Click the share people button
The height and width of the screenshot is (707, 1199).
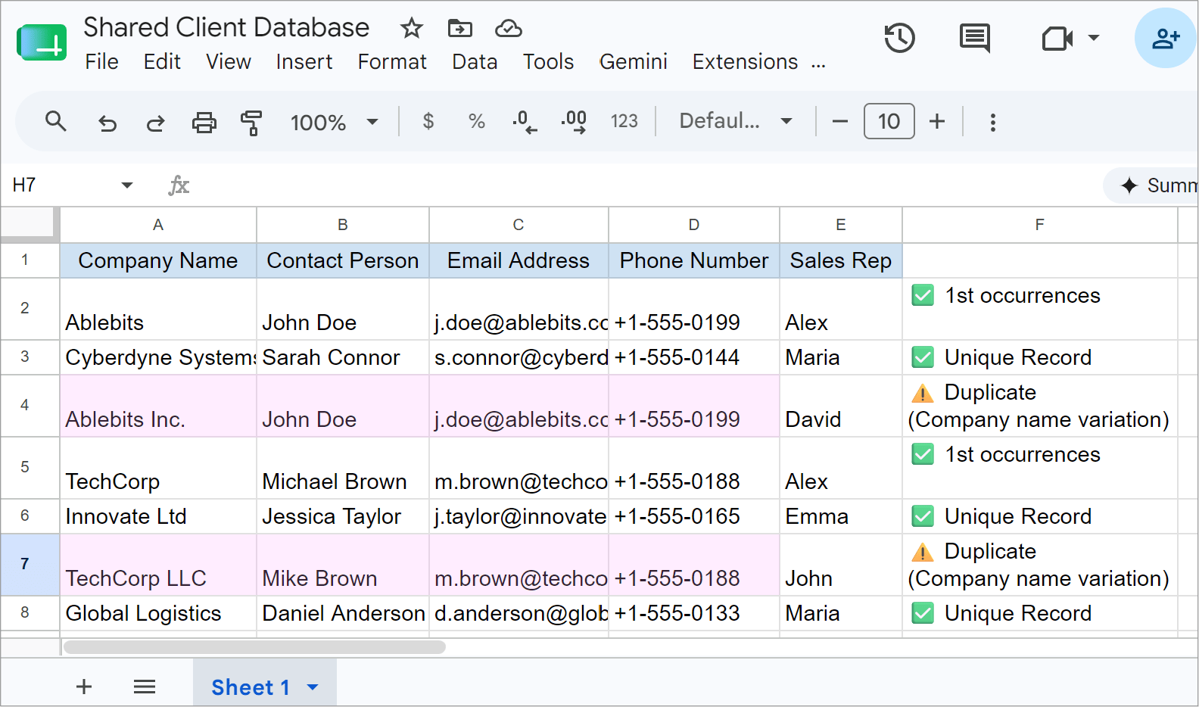point(1166,38)
